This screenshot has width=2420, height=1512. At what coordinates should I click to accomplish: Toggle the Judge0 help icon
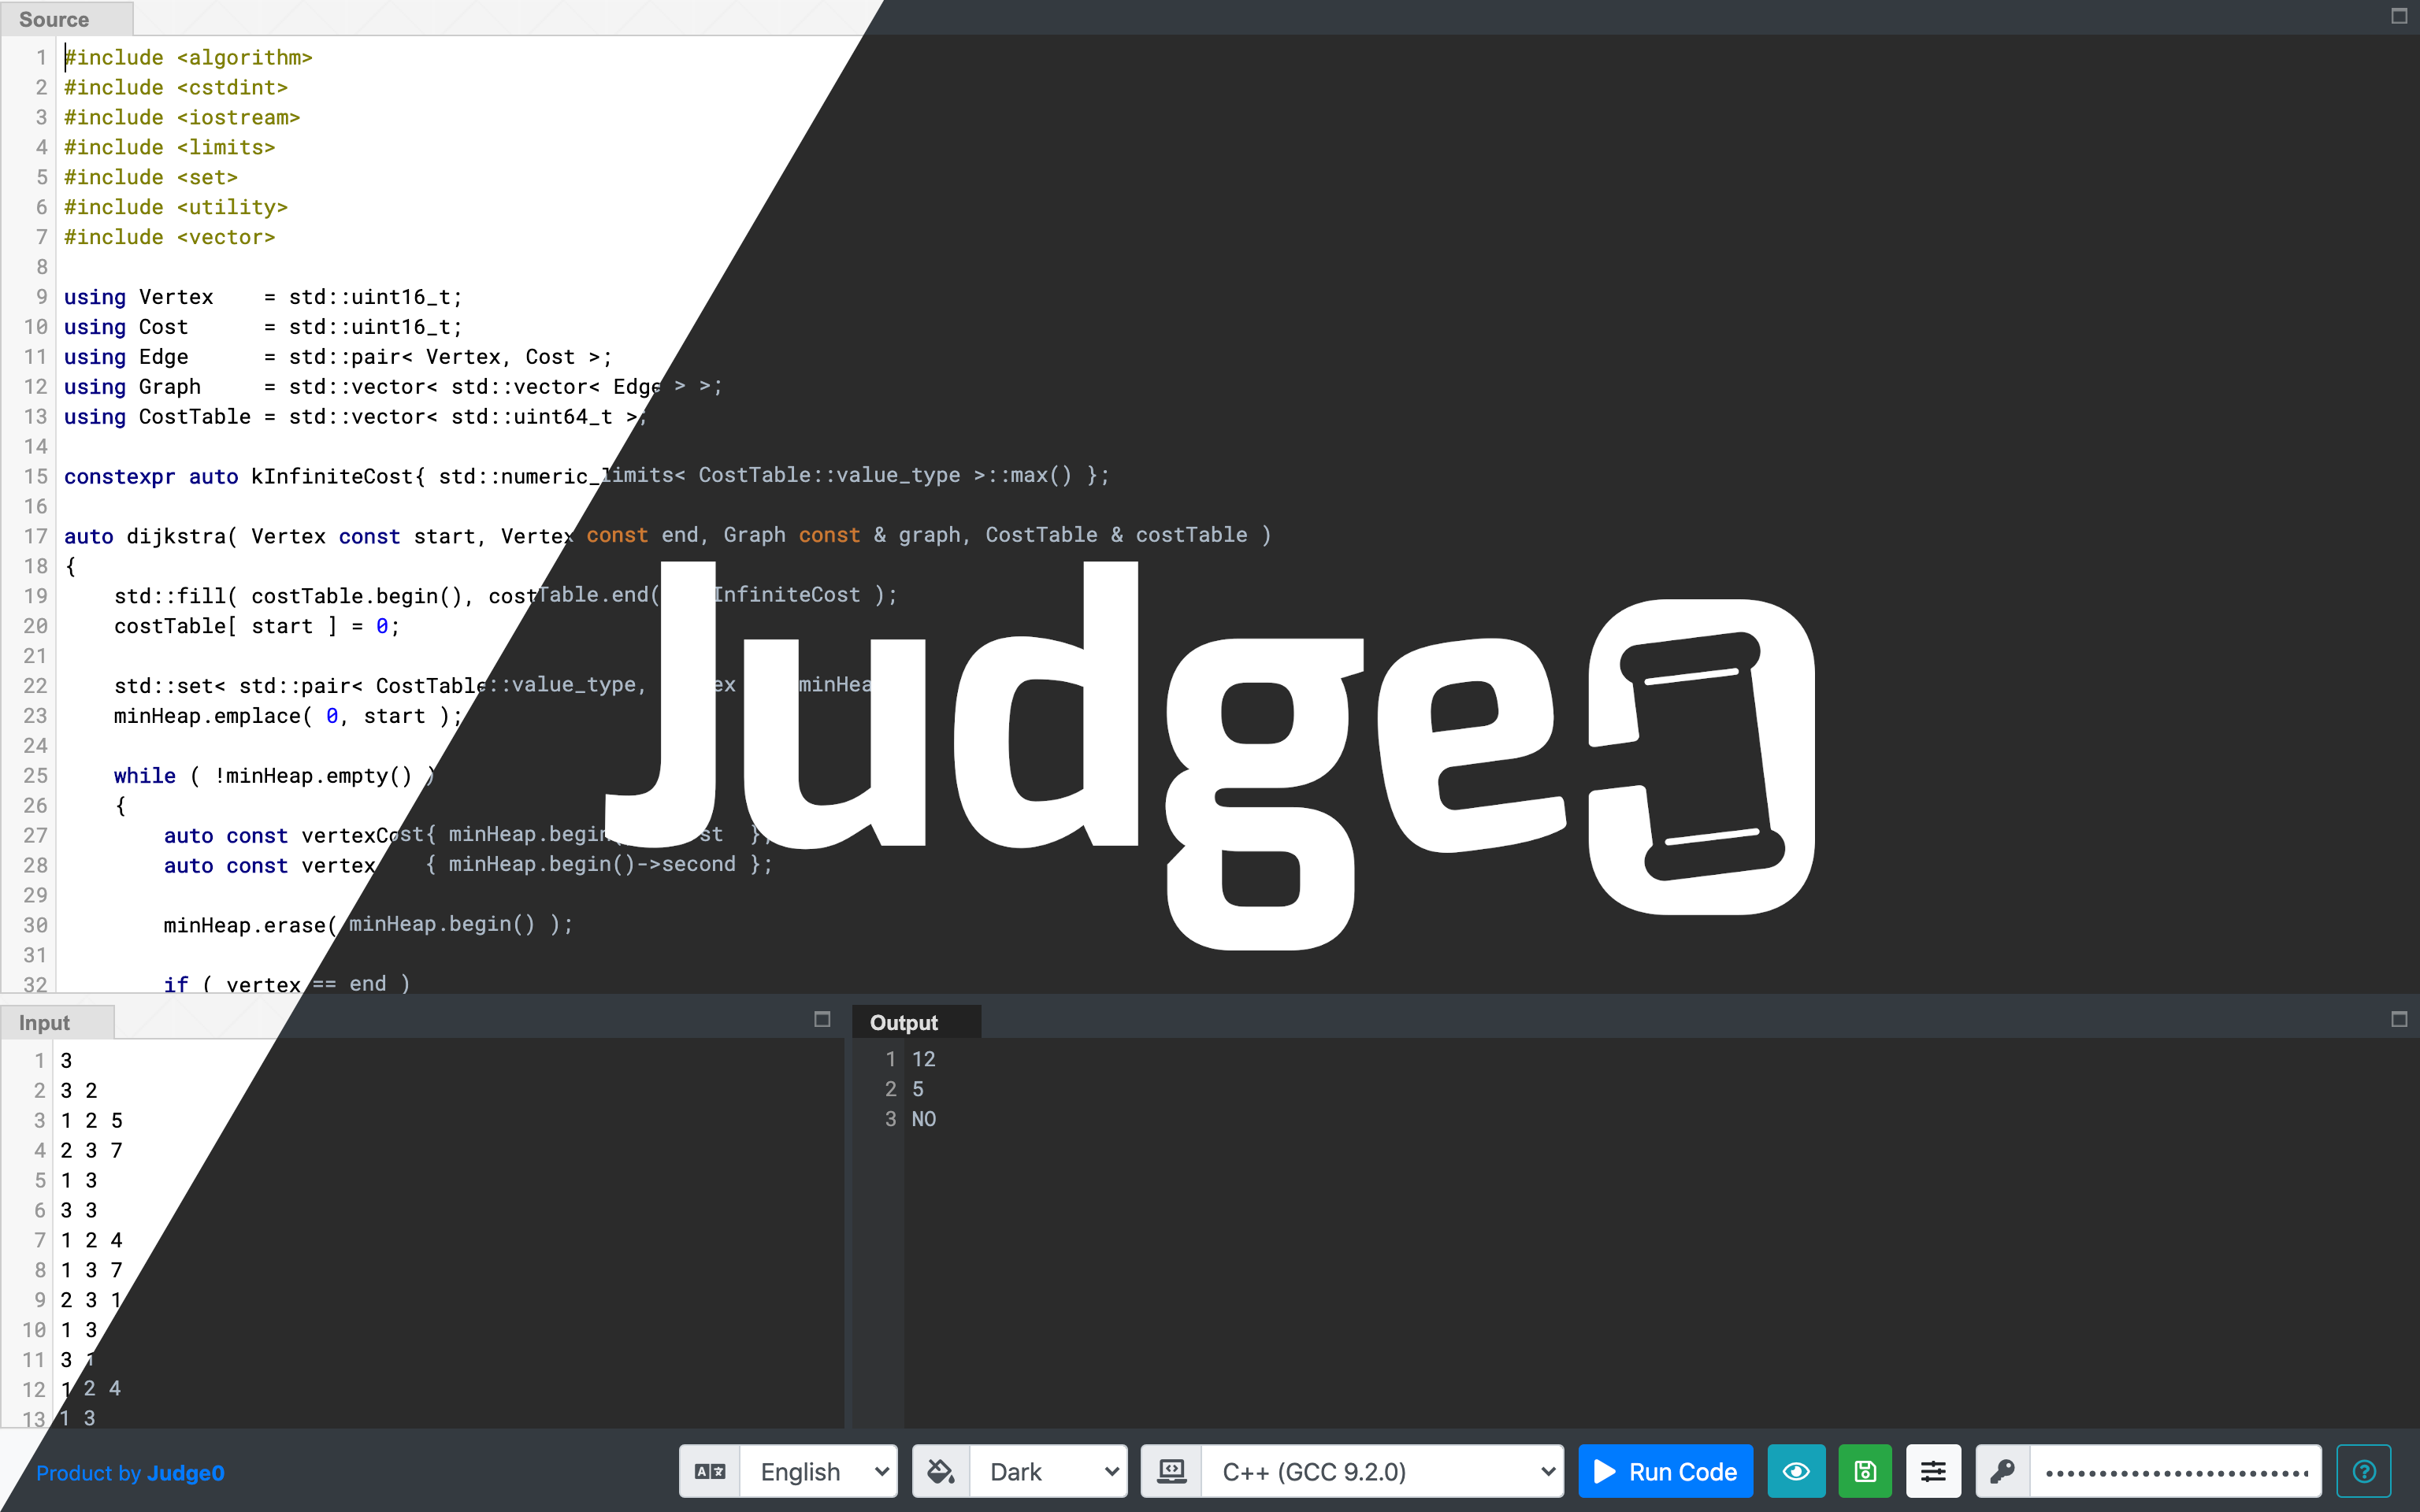click(x=2364, y=1472)
